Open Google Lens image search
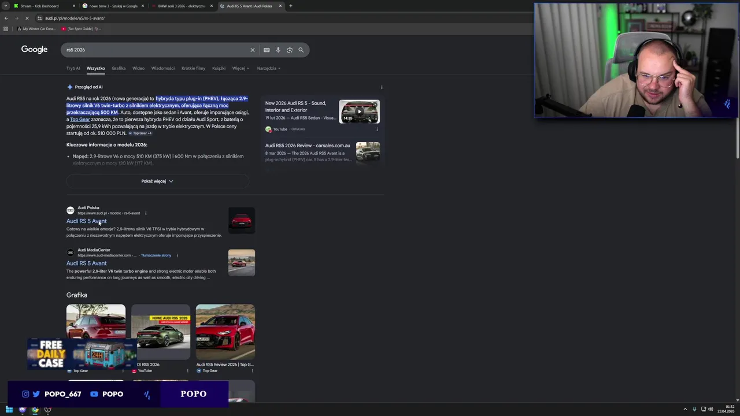This screenshot has width=740, height=416. [x=290, y=50]
